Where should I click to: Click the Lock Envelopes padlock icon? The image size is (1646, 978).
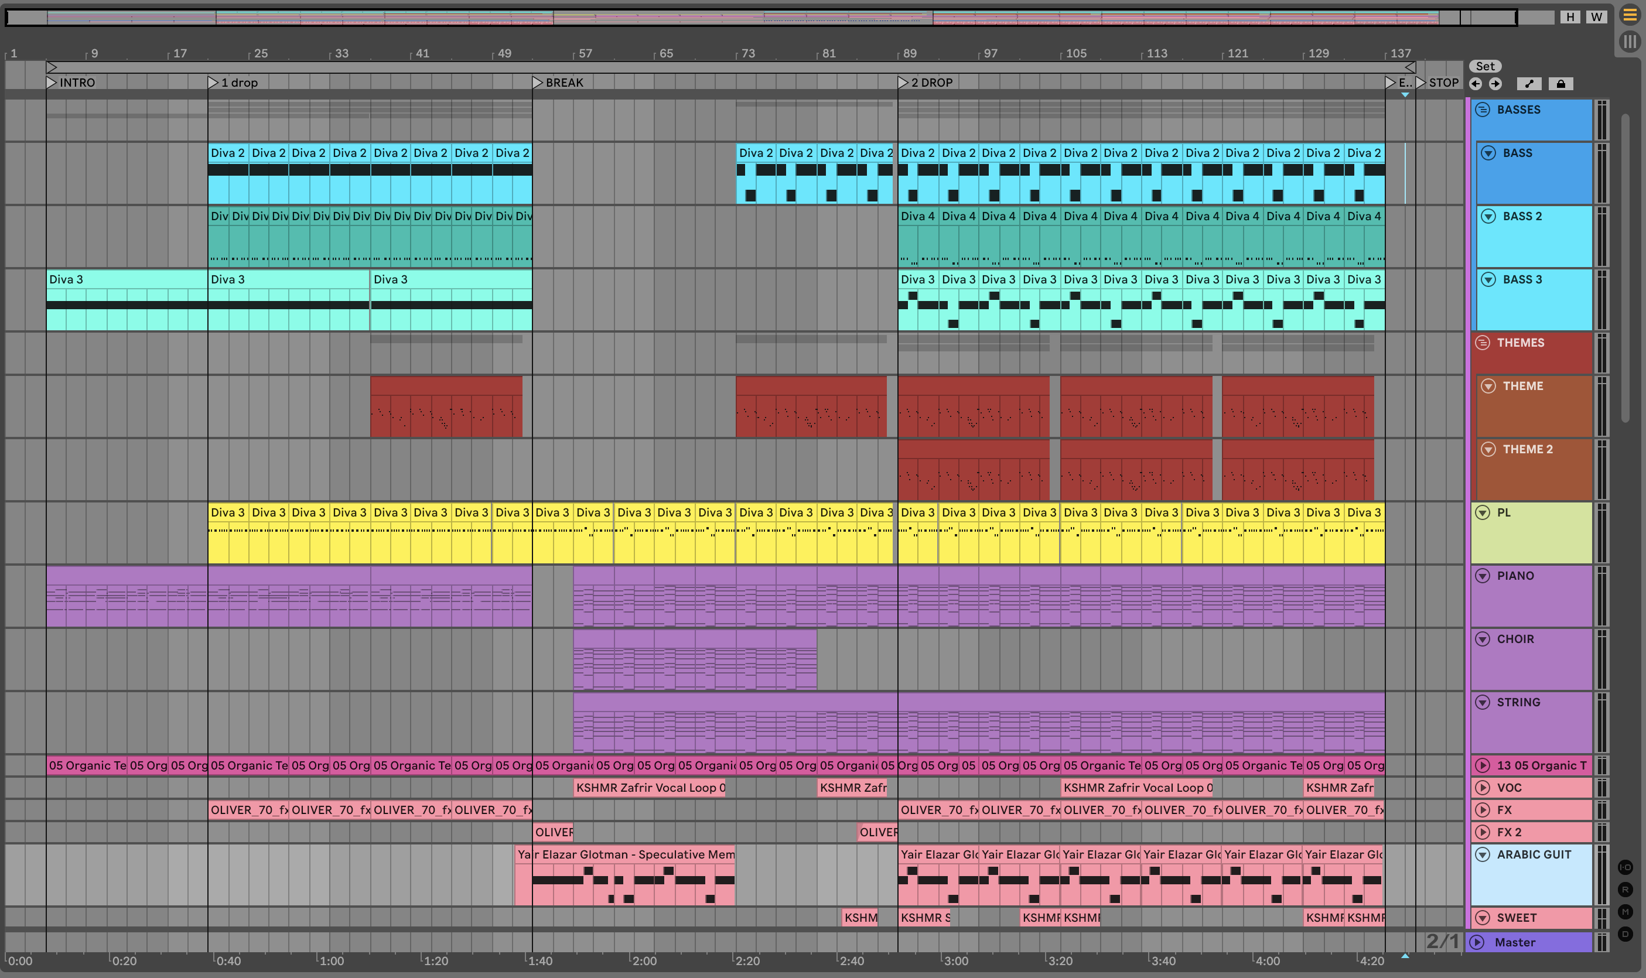pos(1560,84)
